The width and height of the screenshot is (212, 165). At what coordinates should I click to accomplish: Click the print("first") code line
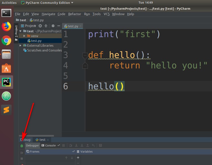124,34
